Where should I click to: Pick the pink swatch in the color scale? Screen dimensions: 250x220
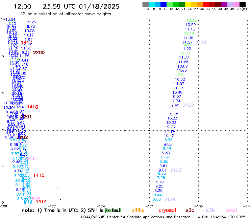tap(236, 4)
